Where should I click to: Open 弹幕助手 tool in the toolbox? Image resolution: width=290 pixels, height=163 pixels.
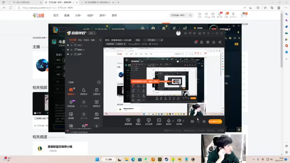[x=71, y=91]
